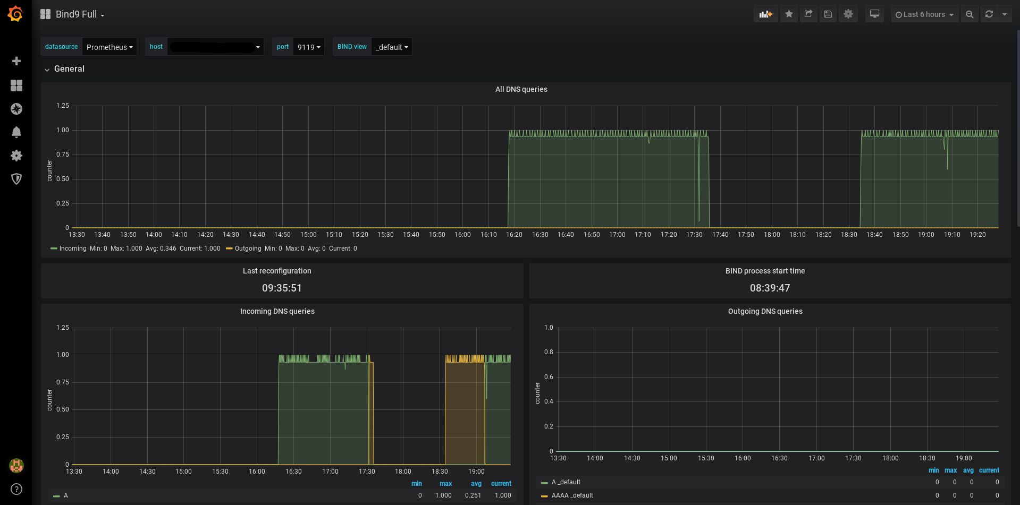Save the dashboard with floppy icon
Image resolution: width=1020 pixels, height=505 pixels.
(x=828, y=14)
